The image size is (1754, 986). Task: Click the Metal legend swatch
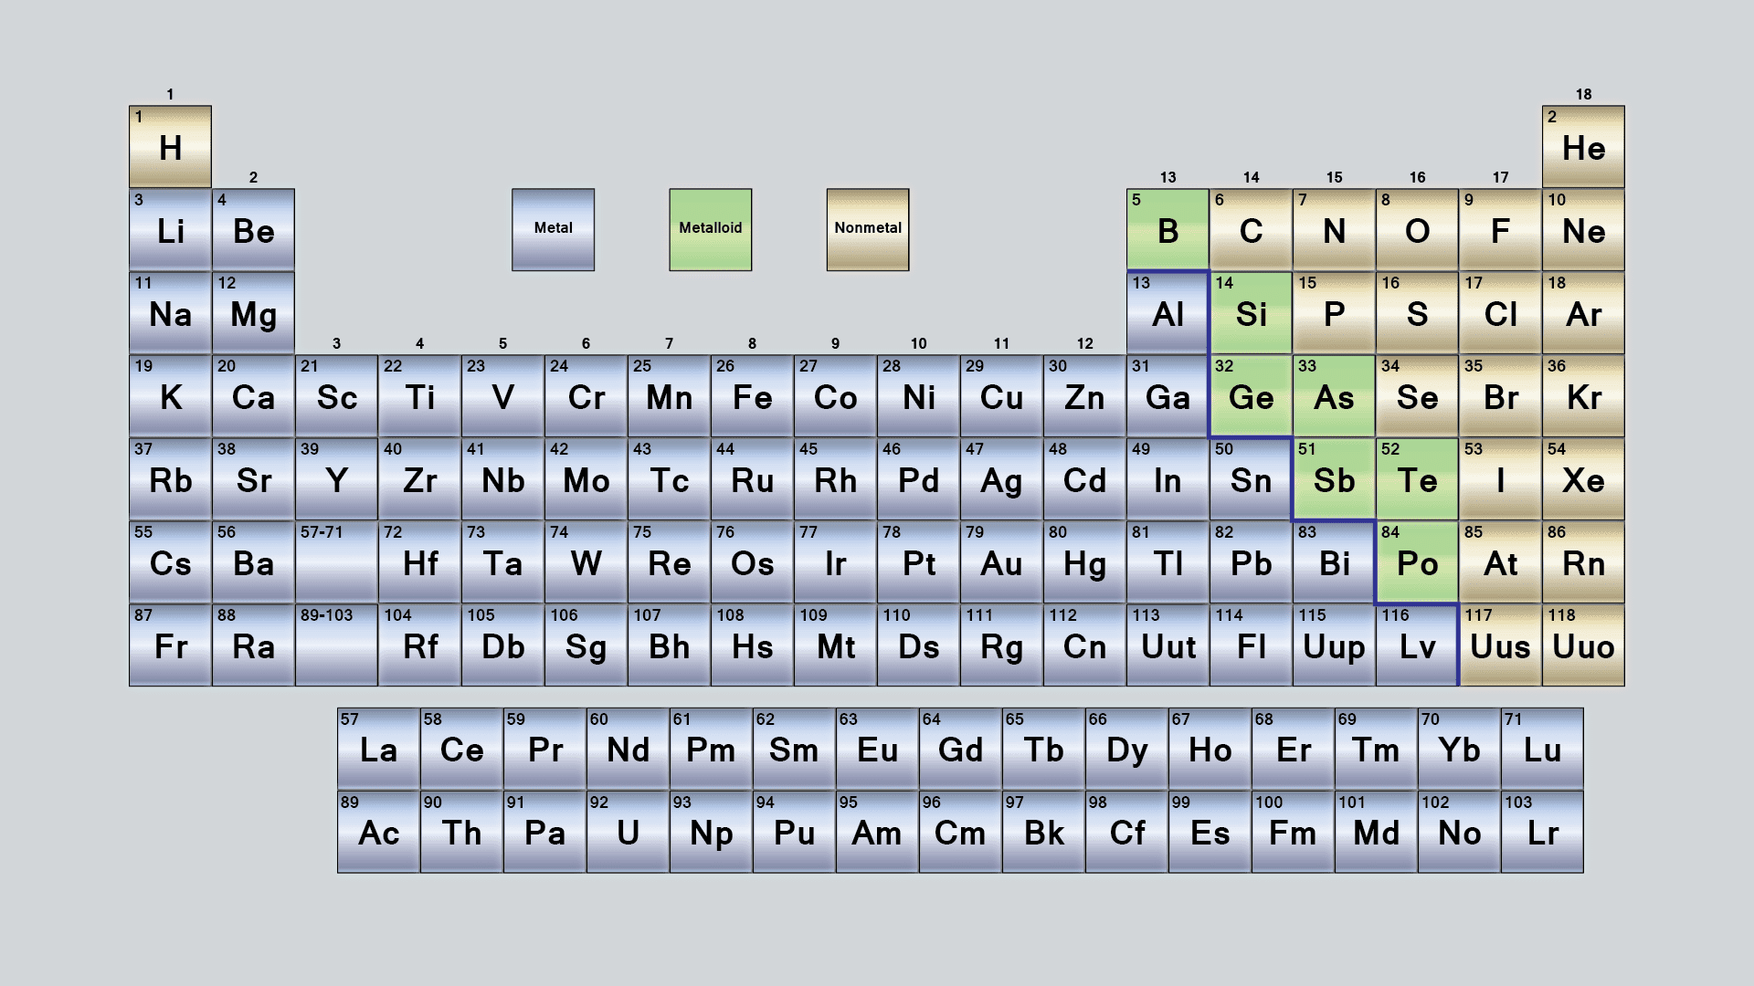[553, 229]
